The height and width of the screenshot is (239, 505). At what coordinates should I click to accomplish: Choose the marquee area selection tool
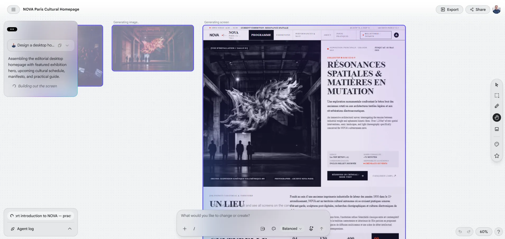497,95
